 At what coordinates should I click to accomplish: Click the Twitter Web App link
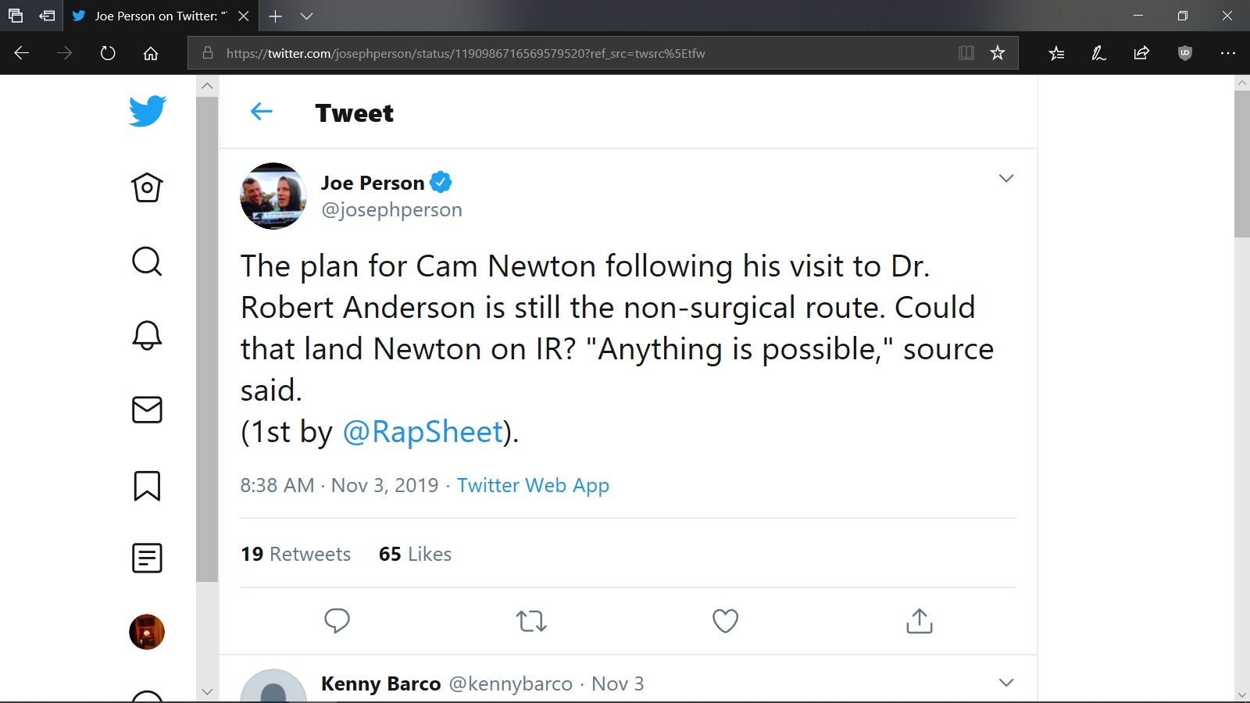click(x=533, y=485)
